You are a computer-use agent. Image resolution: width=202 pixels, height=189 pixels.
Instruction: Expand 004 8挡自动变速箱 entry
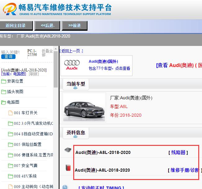click(x=34, y=134)
